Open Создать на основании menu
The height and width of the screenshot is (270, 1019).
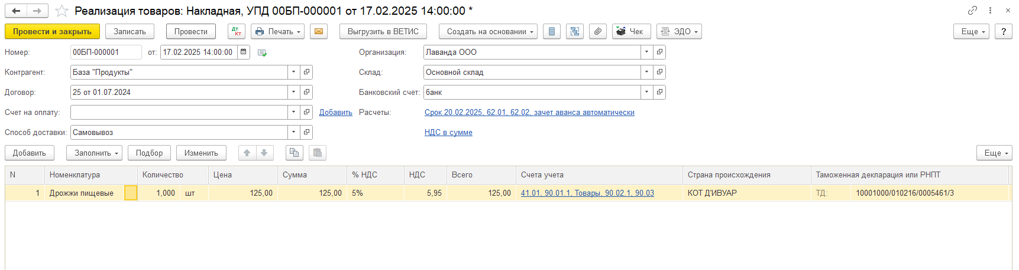click(x=487, y=31)
